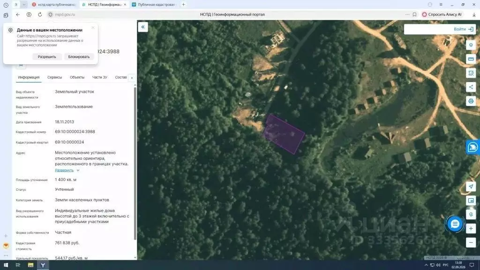This screenshot has height=270, width=480.
Task: Open the browser profile avatar icon
Action: (430, 5)
